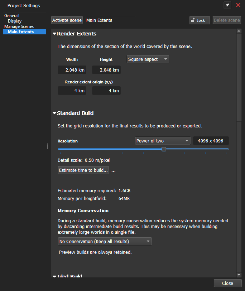Screen dimensions: 245x291
Task: Open the No Conservation memory dropdown
Action: [105, 242]
